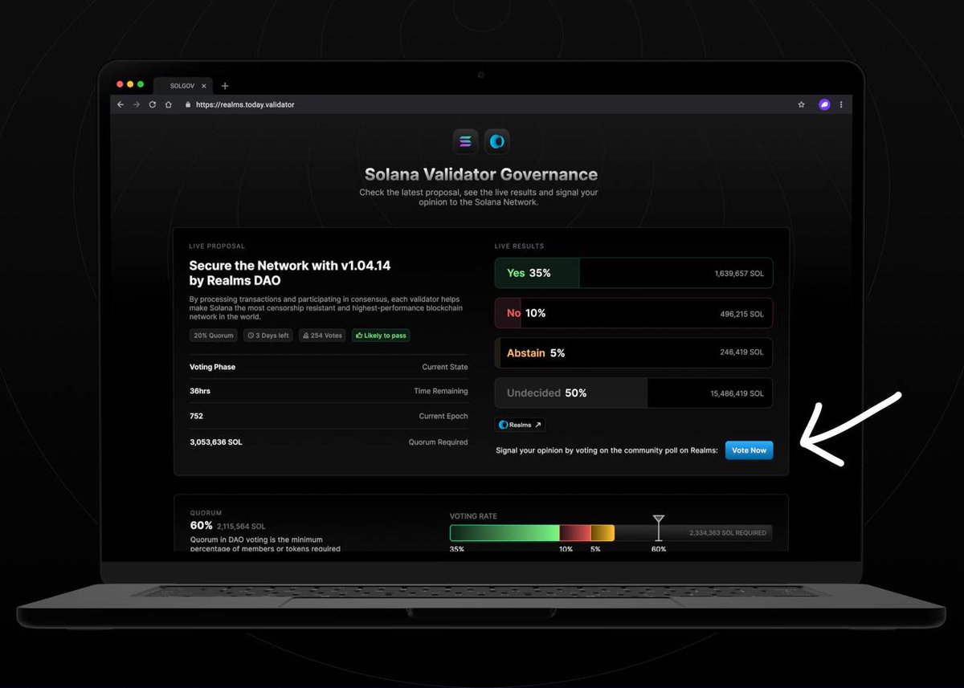Close the SOLGOV tab
This screenshot has height=688, width=964.
(204, 86)
